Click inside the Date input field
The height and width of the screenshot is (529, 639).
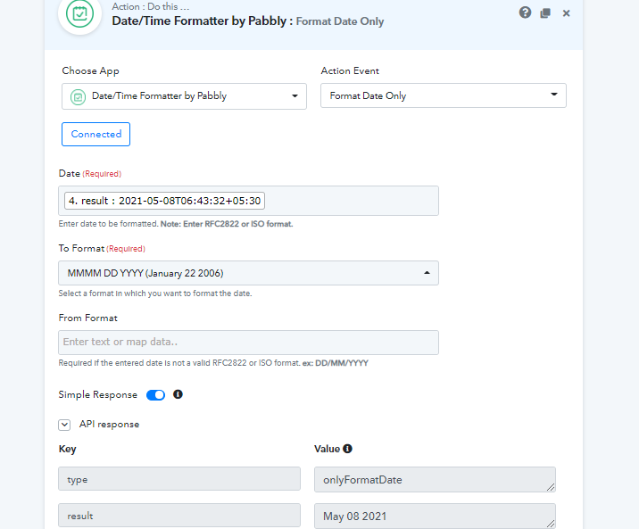(x=249, y=201)
